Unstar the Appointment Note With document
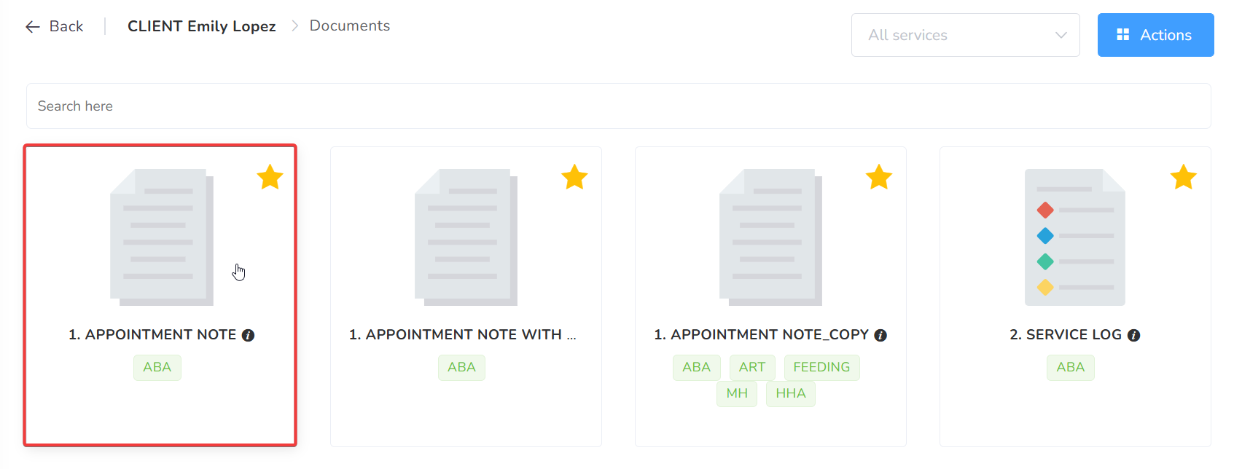1234x469 pixels. point(574,177)
